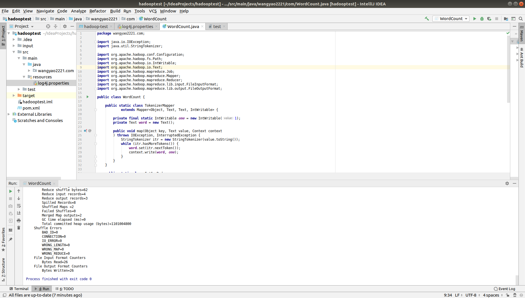Start a debug session with the bug icon
Screen dimensions: 525x298
point(482,19)
